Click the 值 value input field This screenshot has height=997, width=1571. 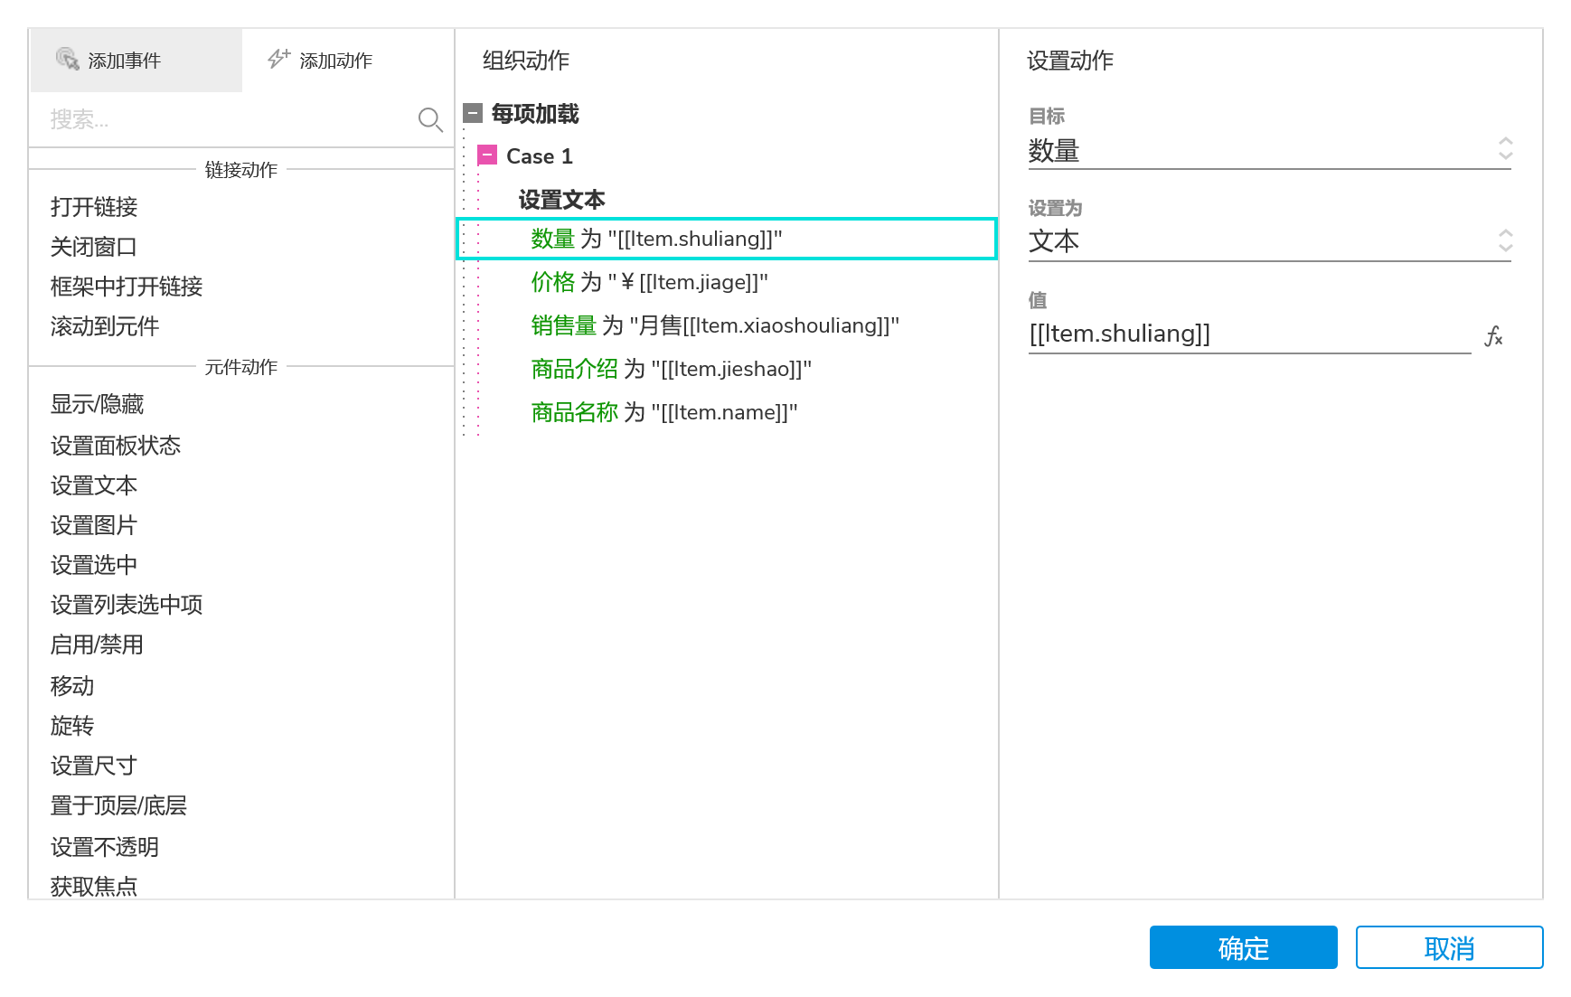tap(1248, 334)
